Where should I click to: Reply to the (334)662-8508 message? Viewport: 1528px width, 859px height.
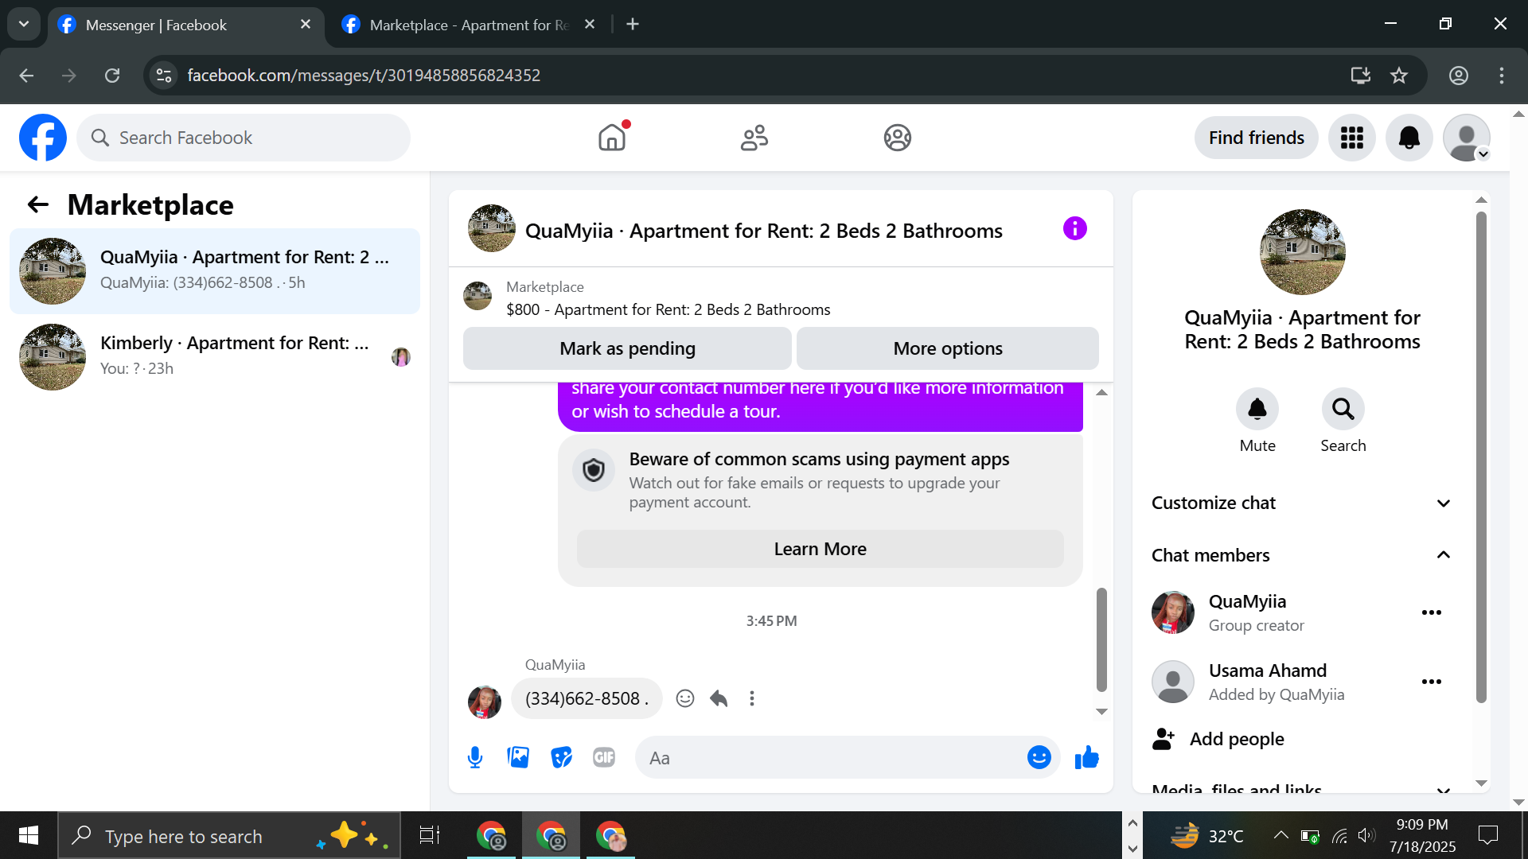(719, 698)
